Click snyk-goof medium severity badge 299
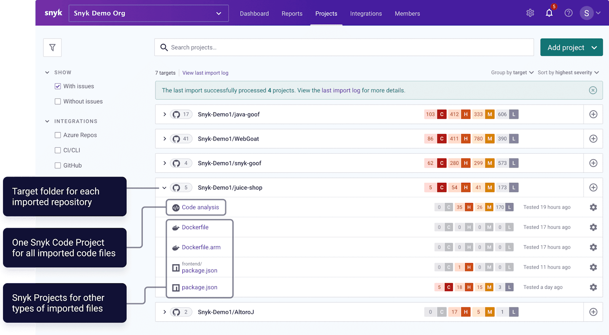609x335 pixels. pos(483,163)
